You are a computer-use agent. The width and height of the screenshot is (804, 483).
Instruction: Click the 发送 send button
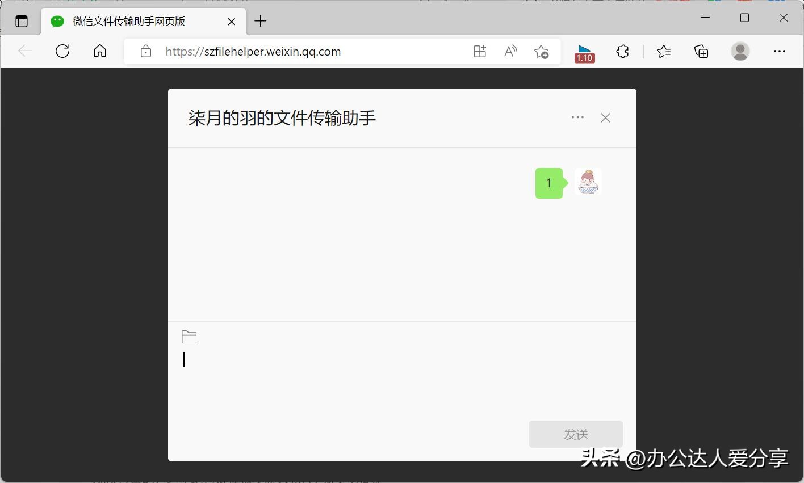[575, 434]
